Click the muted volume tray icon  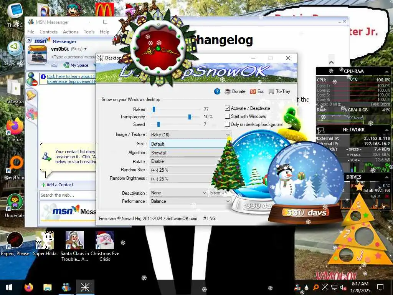343,287
